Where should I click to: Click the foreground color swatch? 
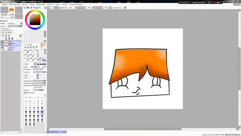(42, 45)
